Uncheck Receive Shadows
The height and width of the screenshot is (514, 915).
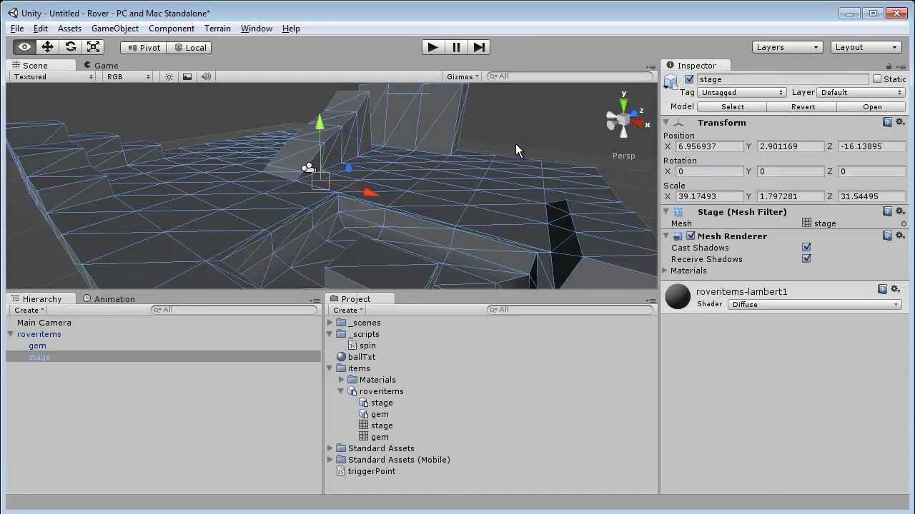(806, 259)
